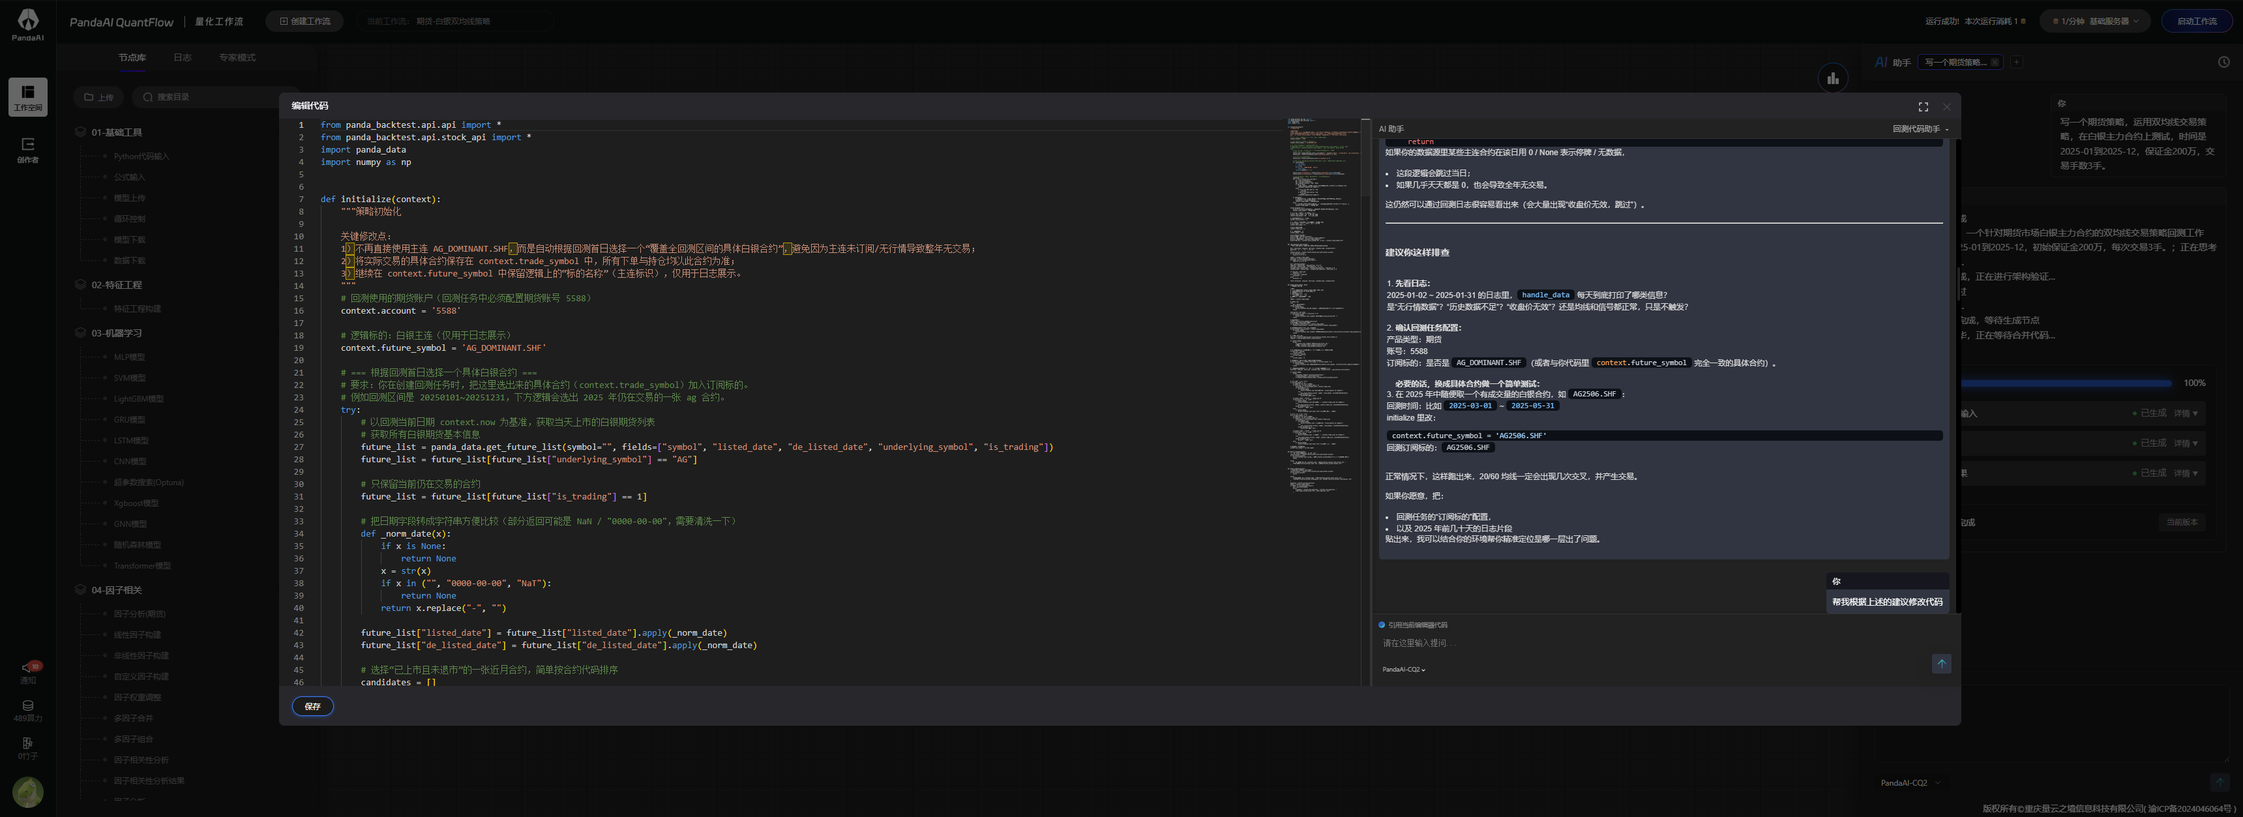Switch to the 节点库 tab
The image size is (2243, 817).
coord(132,57)
